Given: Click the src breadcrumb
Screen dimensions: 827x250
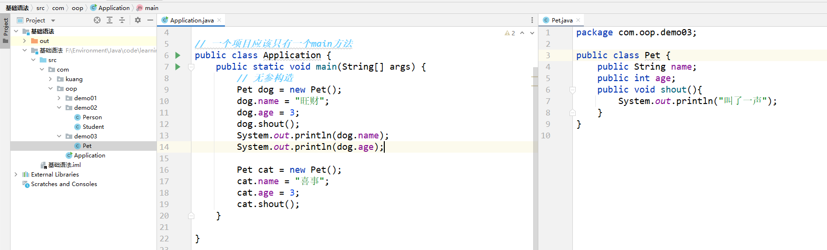Looking at the screenshot, I should (x=40, y=8).
